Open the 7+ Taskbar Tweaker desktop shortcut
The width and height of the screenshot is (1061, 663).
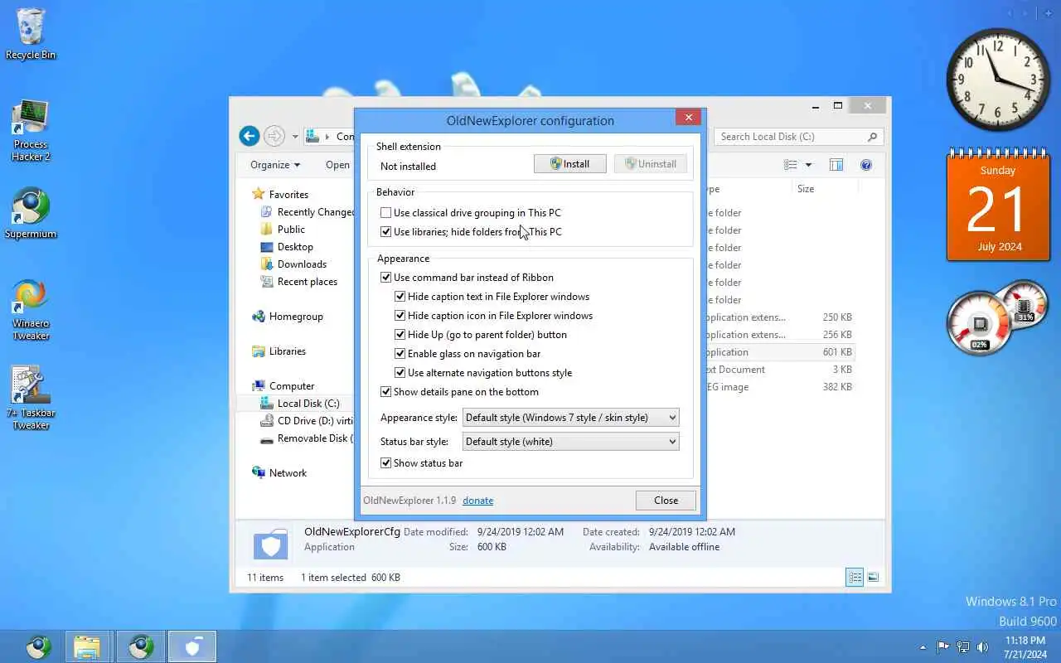coord(31,399)
